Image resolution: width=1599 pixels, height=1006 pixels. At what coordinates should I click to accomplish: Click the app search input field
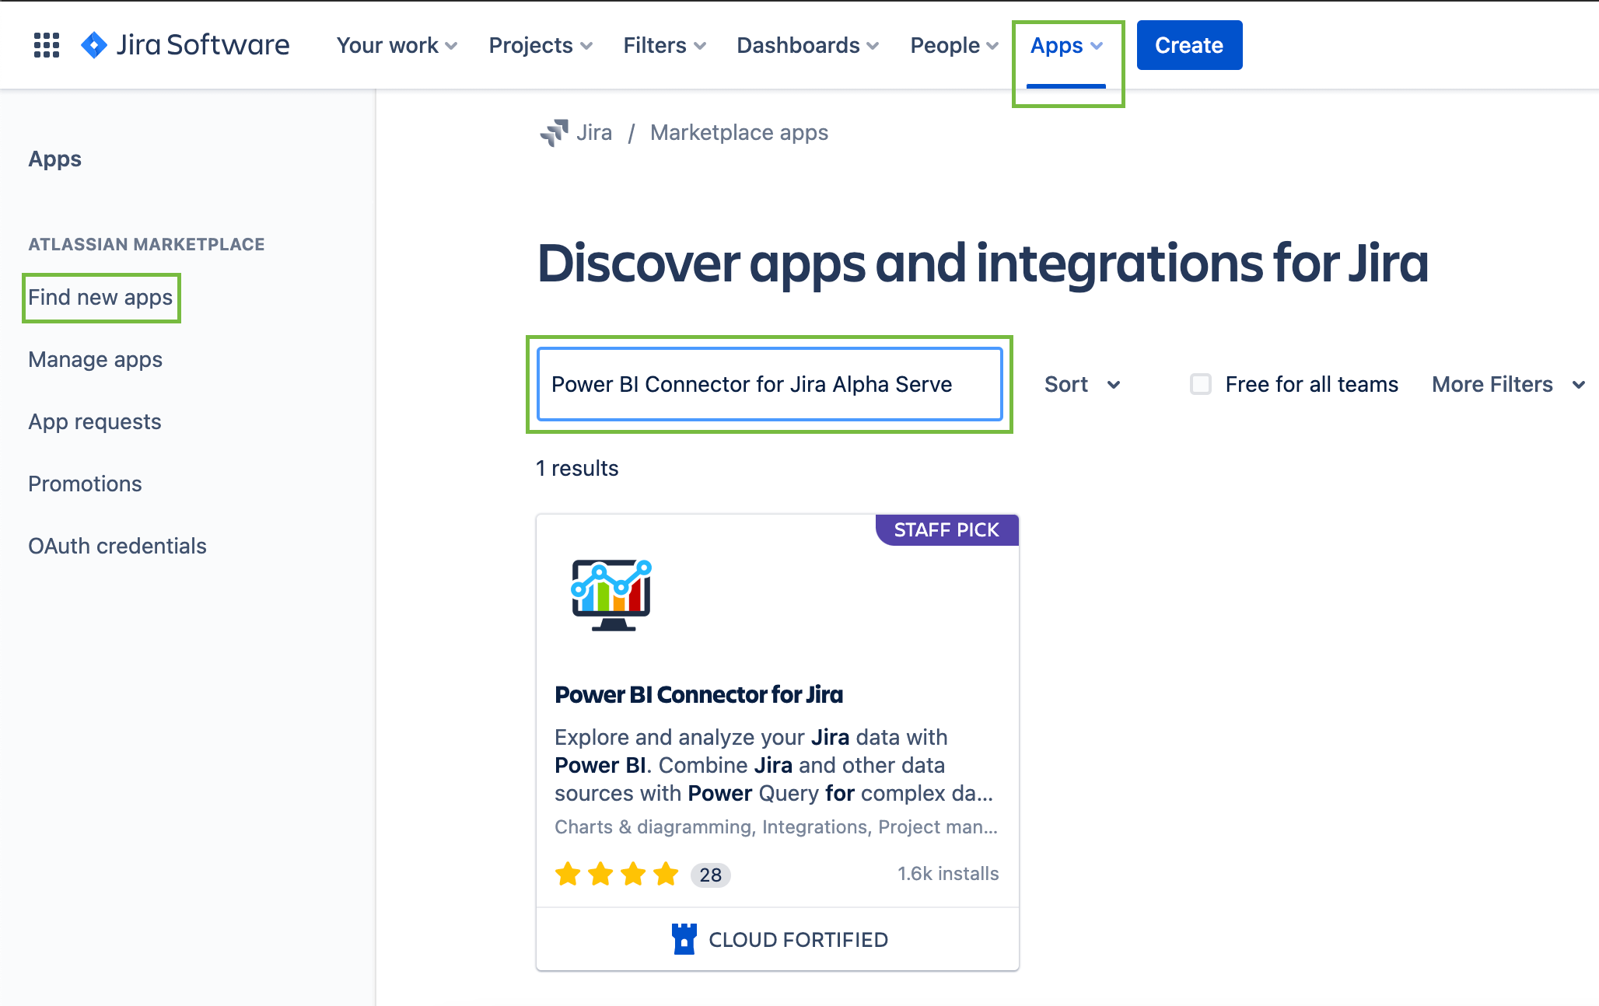click(769, 384)
